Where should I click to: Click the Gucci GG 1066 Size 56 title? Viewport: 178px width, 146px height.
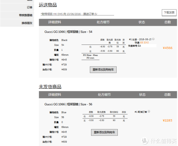tap(68, 104)
